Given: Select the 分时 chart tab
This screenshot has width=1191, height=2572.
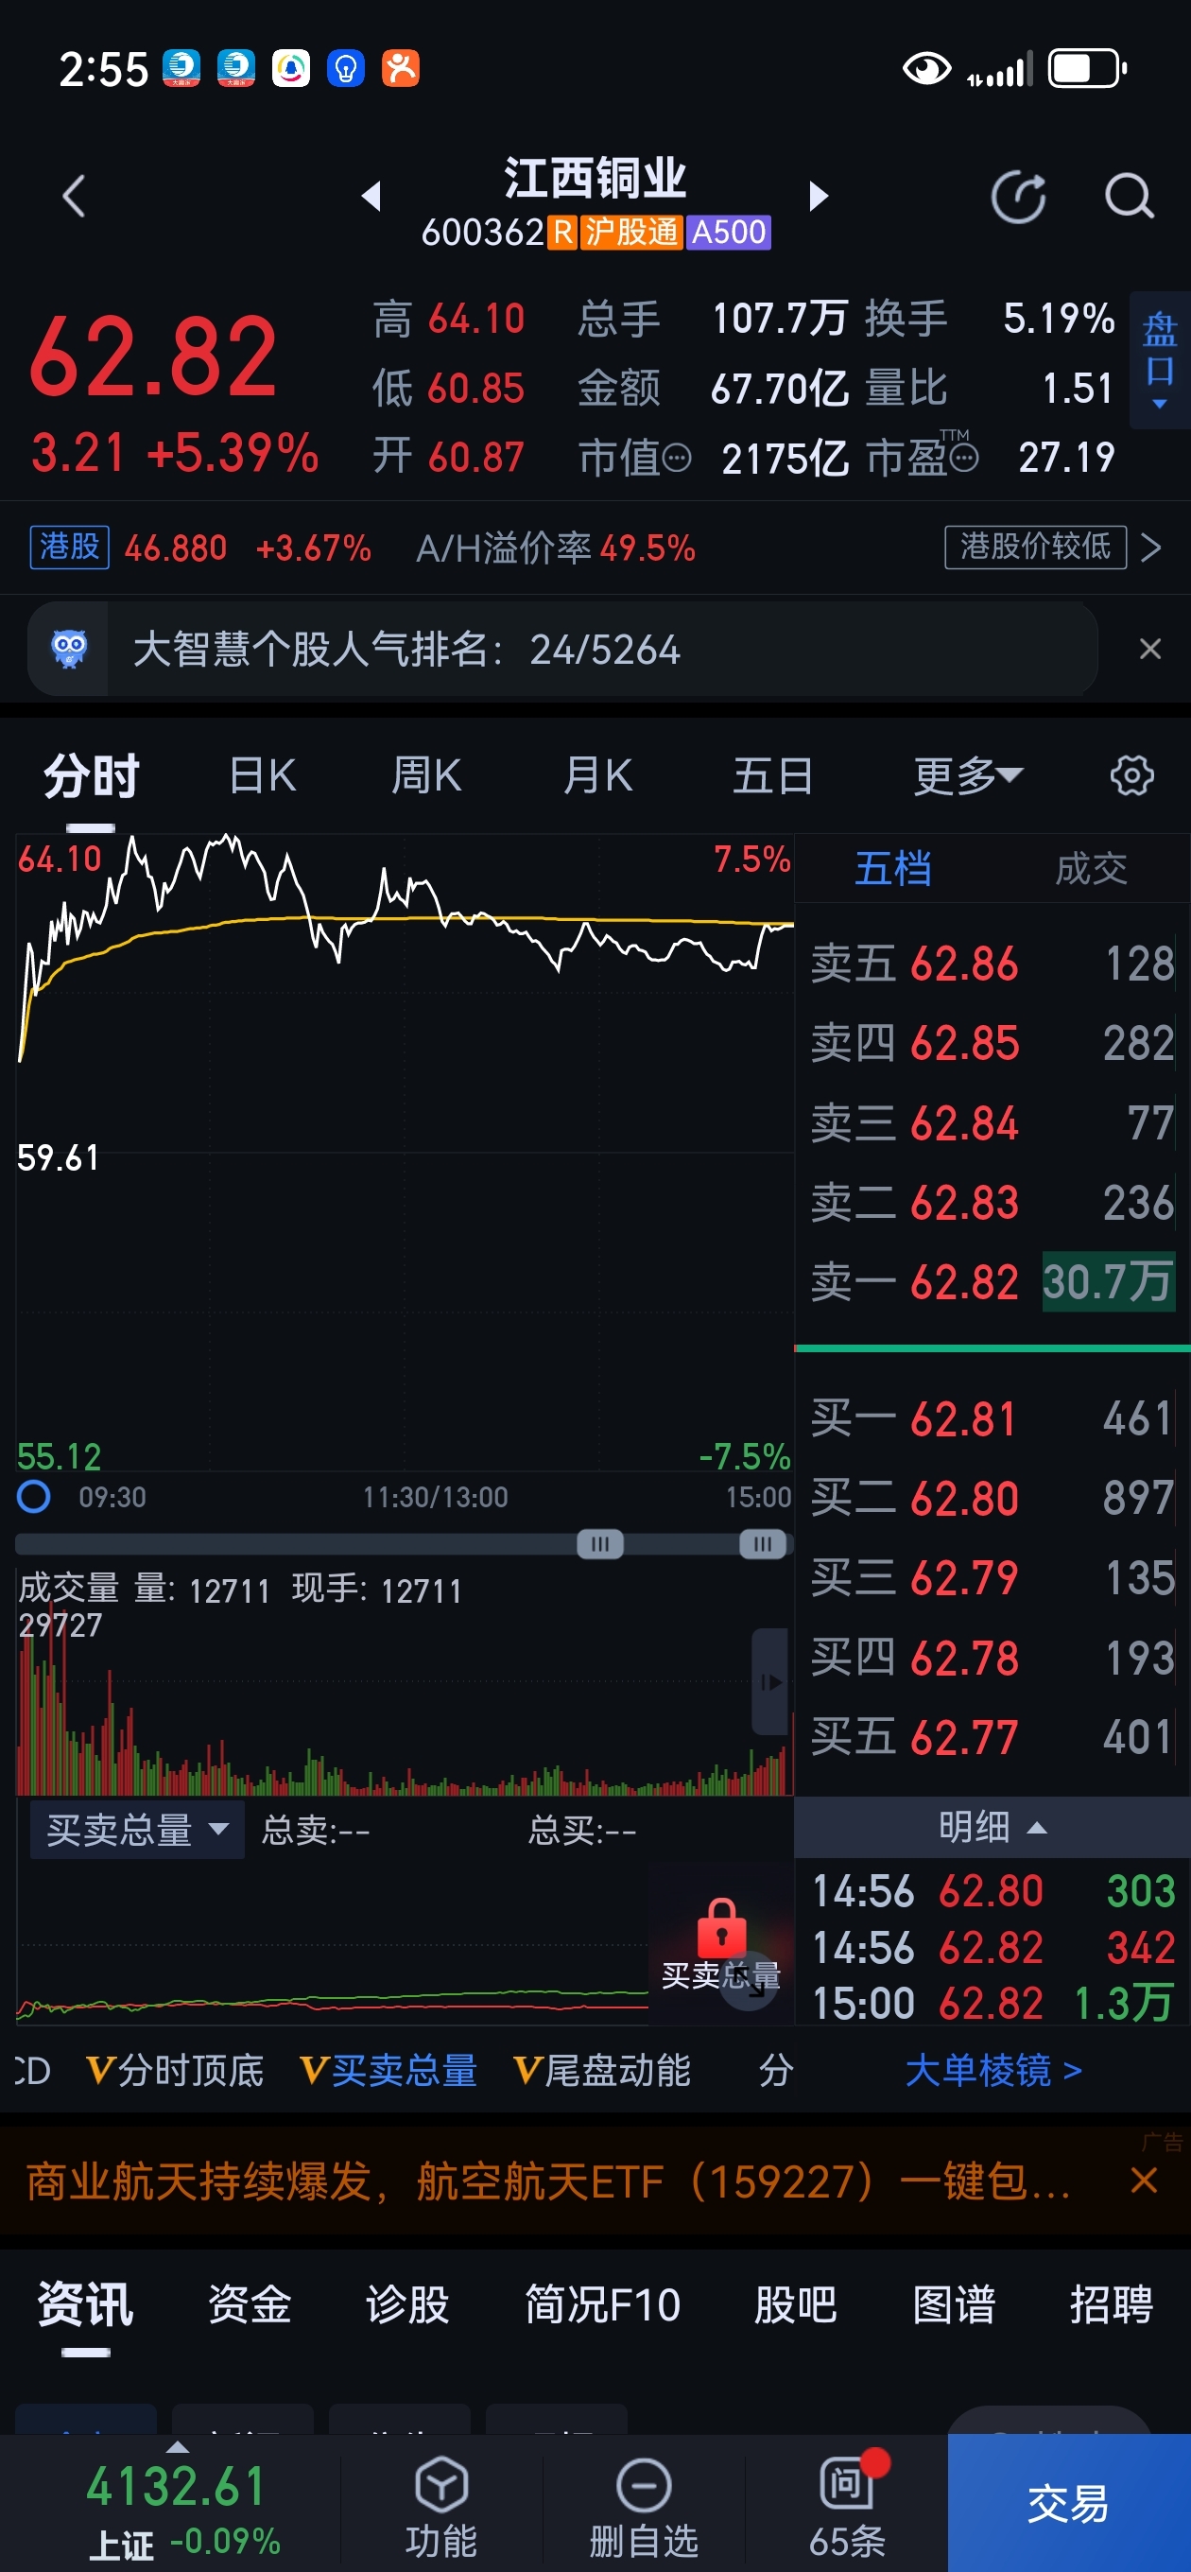Looking at the screenshot, I should 91,775.
